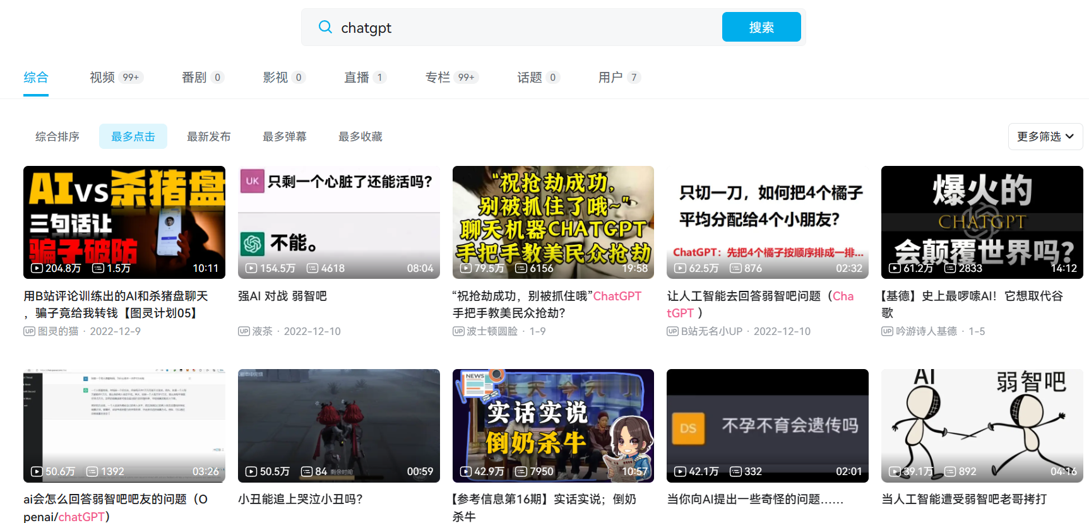
Task: Open title 祝抢劫成功，别被抓住哦 ChatGPT
Action: [547, 304]
